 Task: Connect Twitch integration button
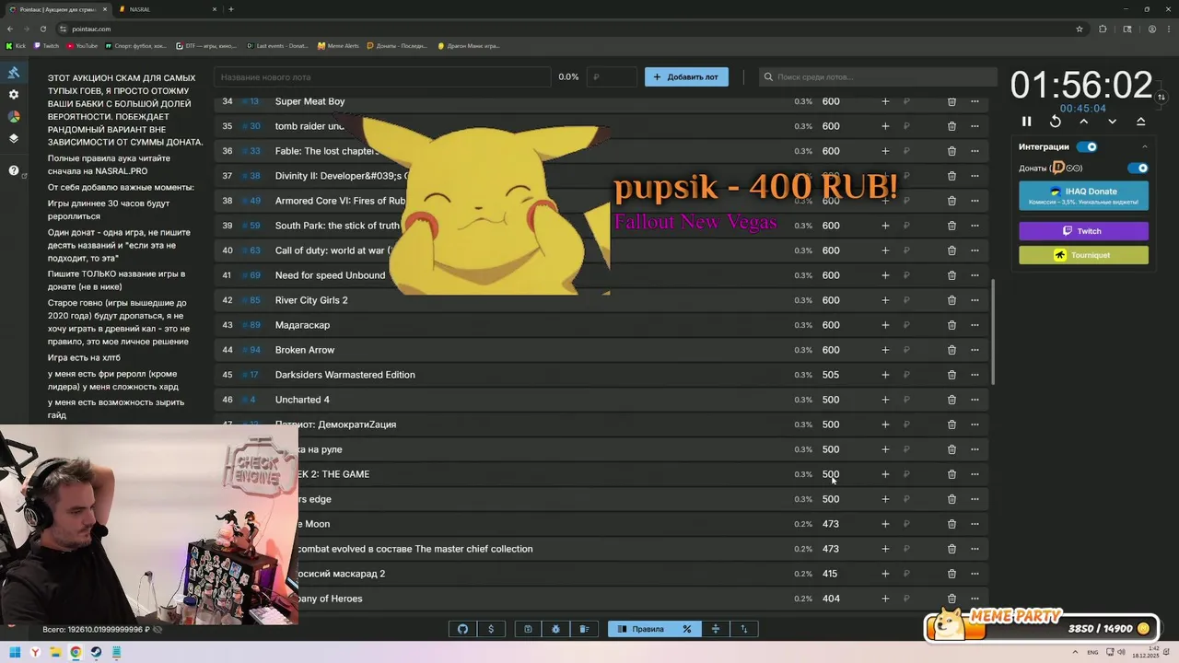click(1083, 231)
